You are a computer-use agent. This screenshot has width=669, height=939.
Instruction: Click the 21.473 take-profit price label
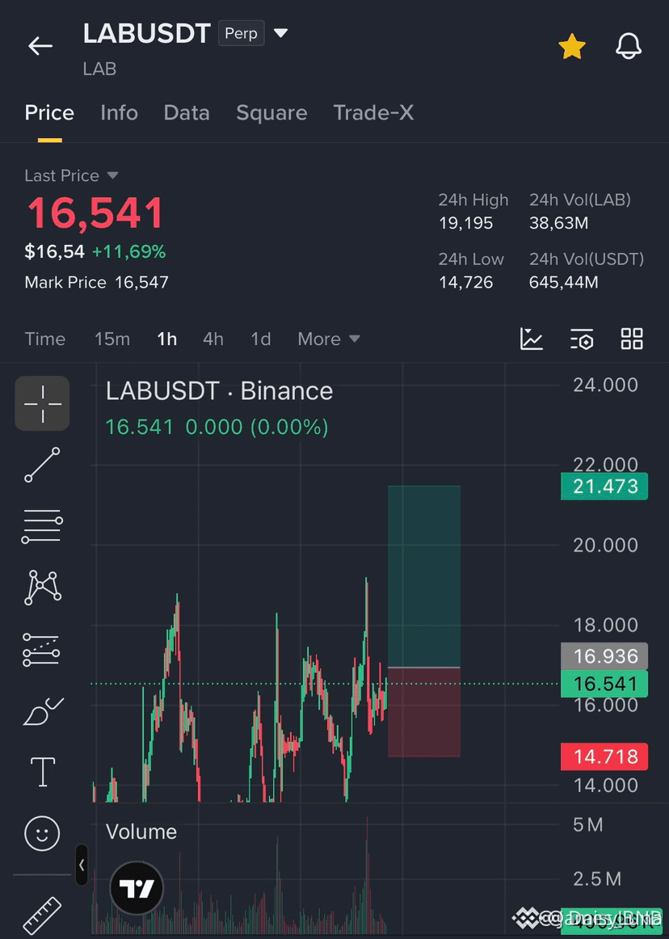604,486
